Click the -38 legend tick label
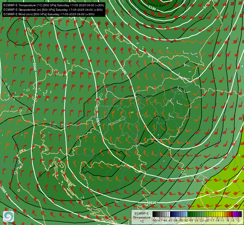The image size is (244, 225). [175, 220]
